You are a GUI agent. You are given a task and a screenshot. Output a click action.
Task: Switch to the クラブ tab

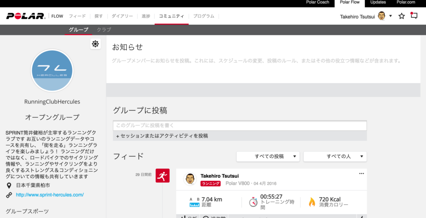[104, 30]
